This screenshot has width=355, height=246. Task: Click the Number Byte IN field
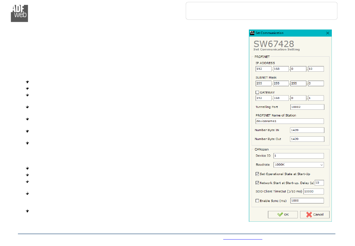click(x=307, y=130)
